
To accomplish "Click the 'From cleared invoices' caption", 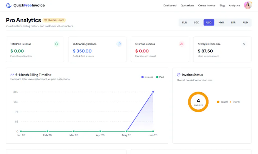I will [x=21, y=56].
